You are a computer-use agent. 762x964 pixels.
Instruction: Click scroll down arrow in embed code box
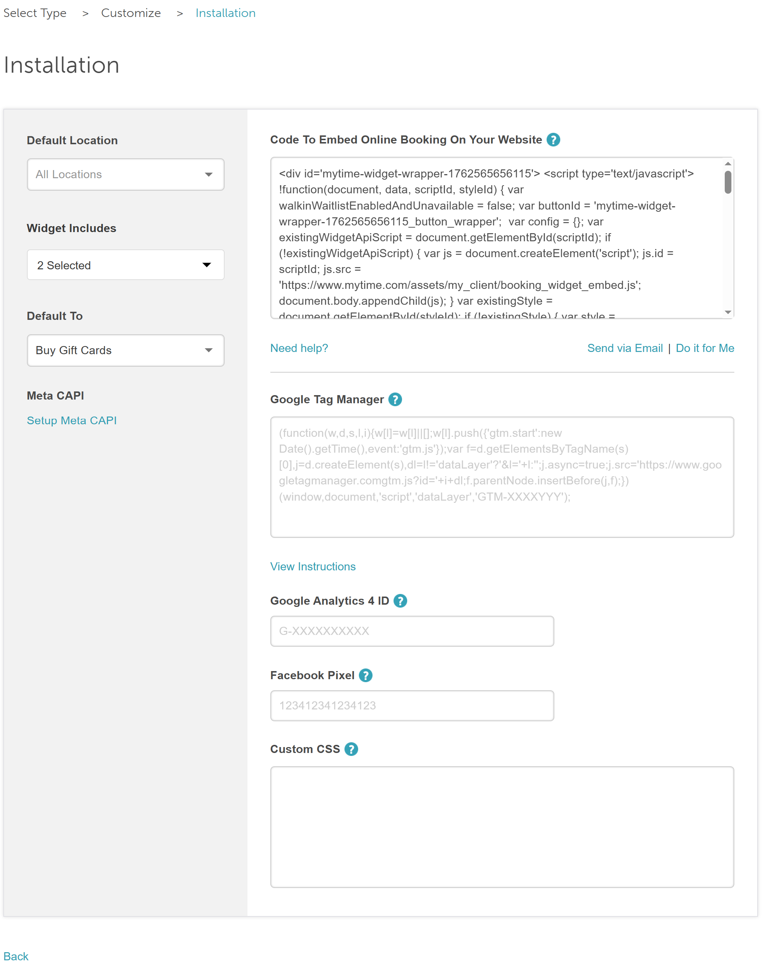728,312
